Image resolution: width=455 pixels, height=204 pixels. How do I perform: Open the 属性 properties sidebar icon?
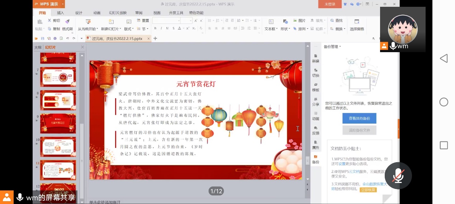[x=316, y=145]
